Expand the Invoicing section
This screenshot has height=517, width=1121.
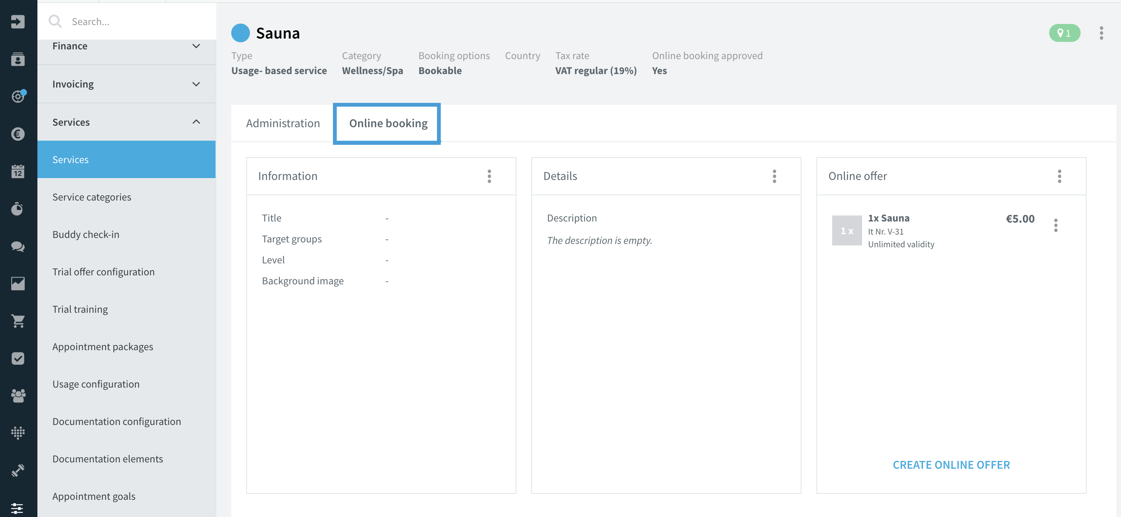pos(126,84)
